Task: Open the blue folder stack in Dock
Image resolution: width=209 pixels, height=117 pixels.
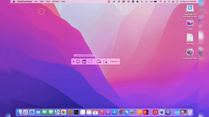Action: coord(177,112)
